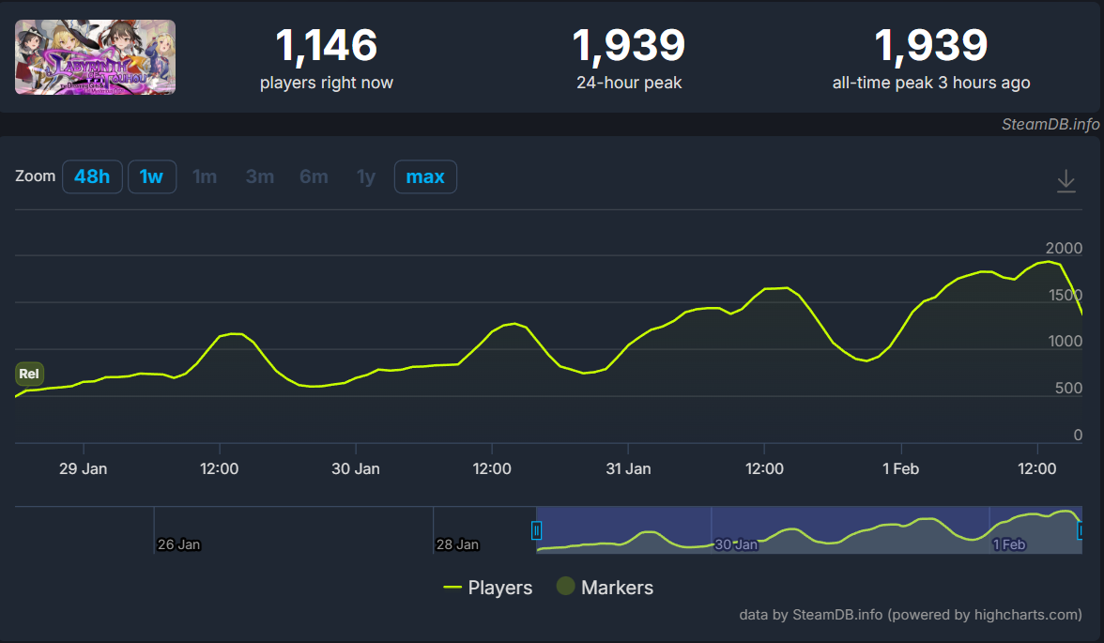Toggle the Players series label in legend

(x=499, y=588)
